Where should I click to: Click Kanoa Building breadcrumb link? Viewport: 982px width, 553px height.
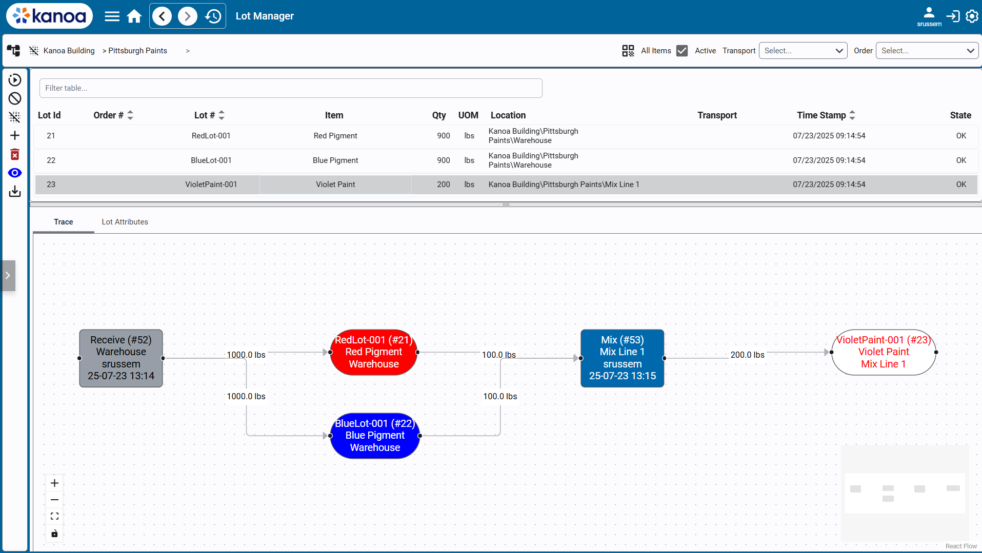click(x=69, y=51)
